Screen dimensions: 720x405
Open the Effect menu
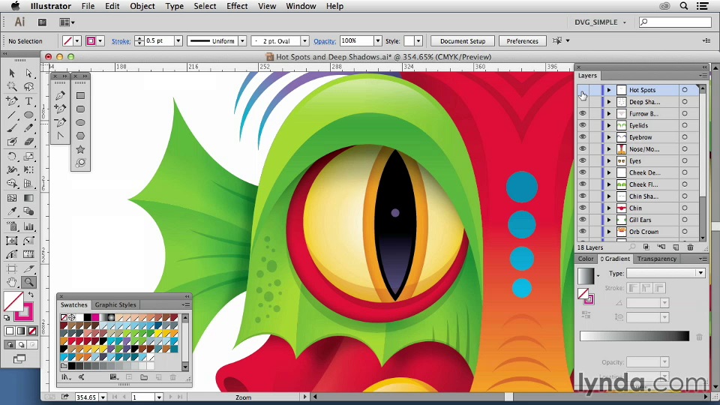237,6
